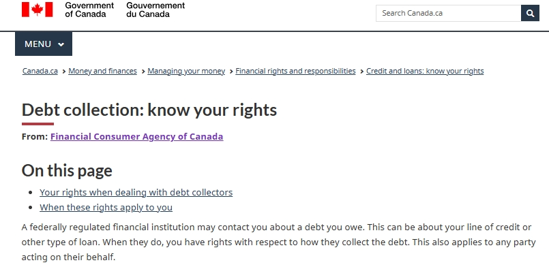Click breadcrumb arrow before Credit and loans
This screenshot has width=549, height=267.
pos(361,72)
